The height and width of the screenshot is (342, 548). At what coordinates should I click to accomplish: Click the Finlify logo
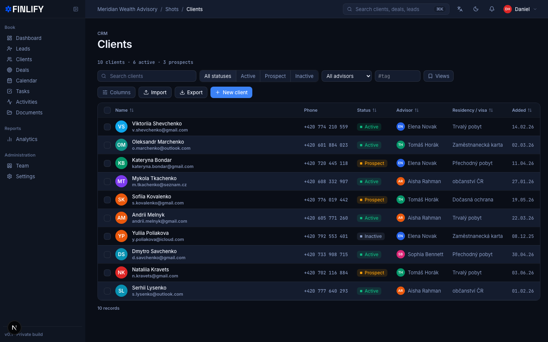point(24,9)
